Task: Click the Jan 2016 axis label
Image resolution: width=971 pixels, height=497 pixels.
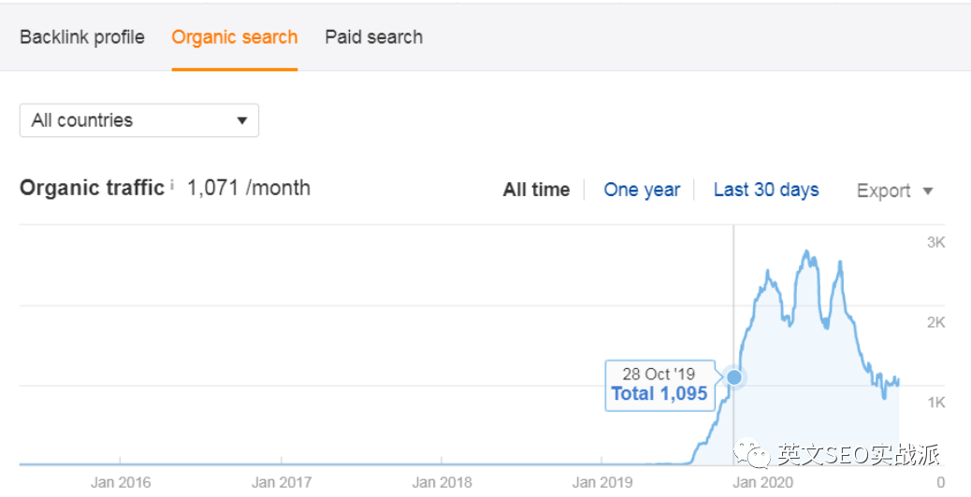Action: click(x=120, y=482)
